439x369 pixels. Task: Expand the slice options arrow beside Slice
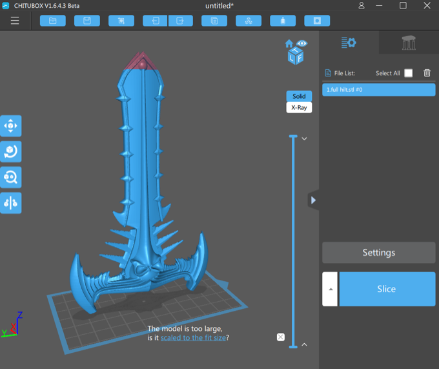click(331, 289)
